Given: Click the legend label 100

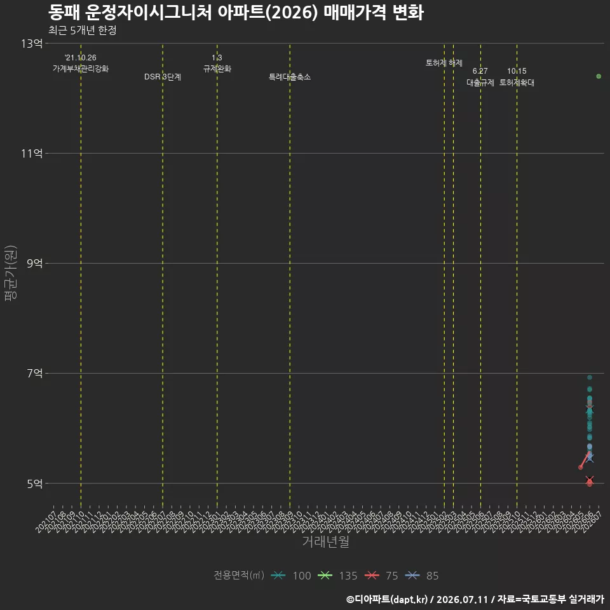Looking at the screenshot, I should tap(302, 576).
